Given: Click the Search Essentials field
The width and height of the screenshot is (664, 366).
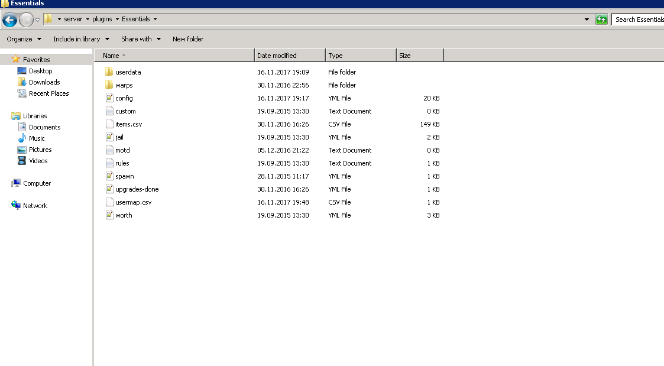Looking at the screenshot, I should click(x=638, y=20).
